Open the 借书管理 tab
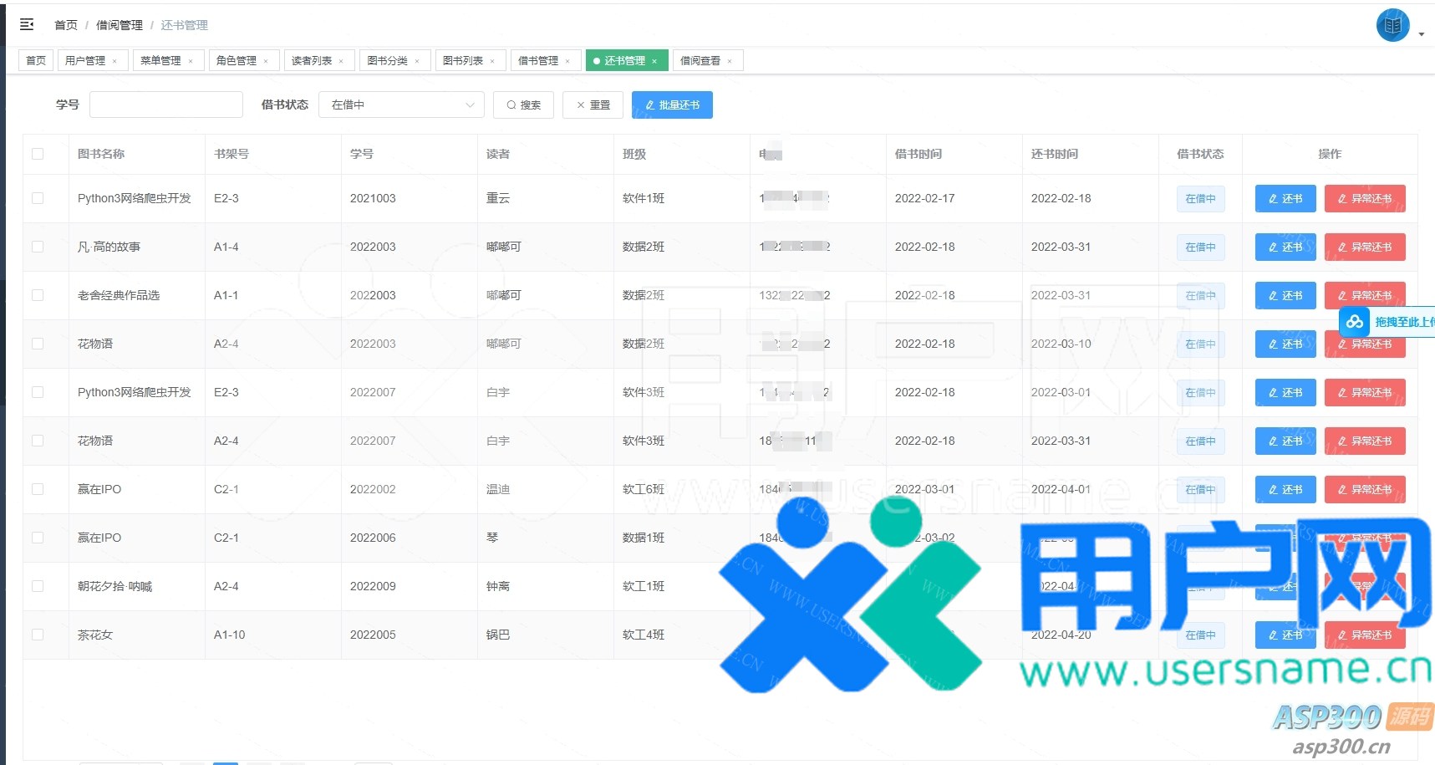 click(x=538, y=60)
